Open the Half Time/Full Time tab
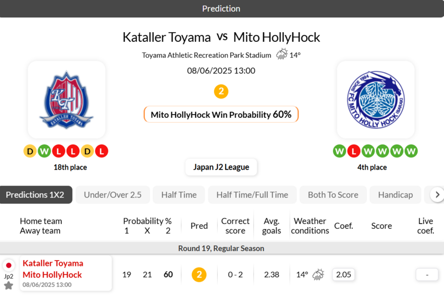 [x=253, y=195]
